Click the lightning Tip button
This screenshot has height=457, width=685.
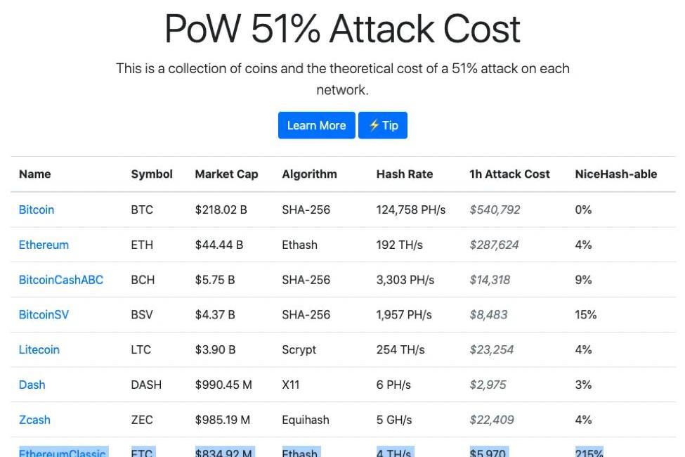click(x=383, y=126)
